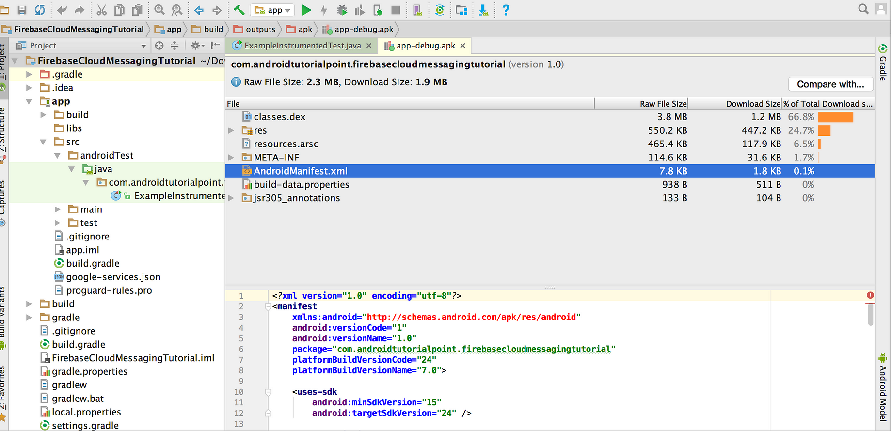Click the build breadcrumb in navigation bar

point(207,29)
